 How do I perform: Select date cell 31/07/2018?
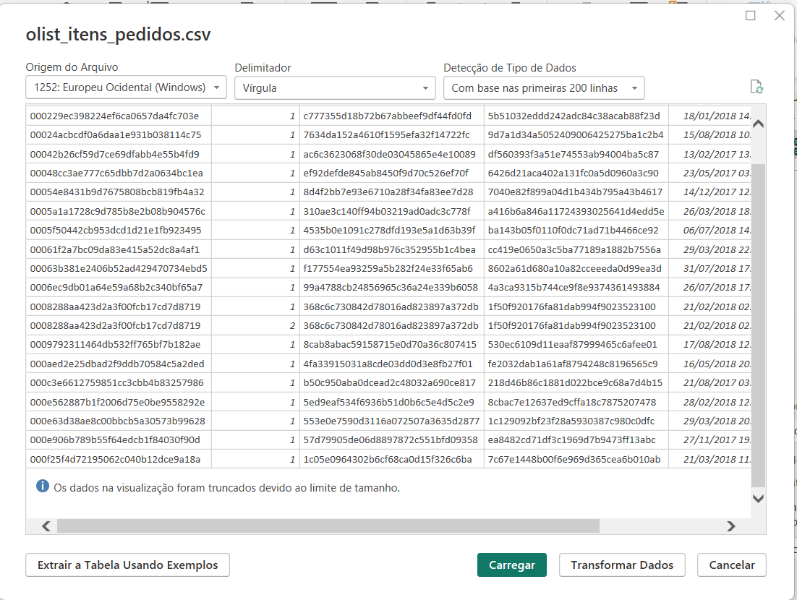[710, 268]
